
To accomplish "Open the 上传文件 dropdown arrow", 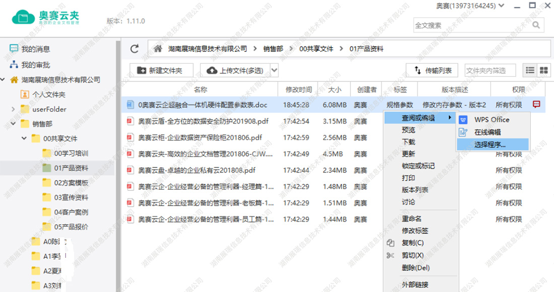I will [x=274, y=70].
